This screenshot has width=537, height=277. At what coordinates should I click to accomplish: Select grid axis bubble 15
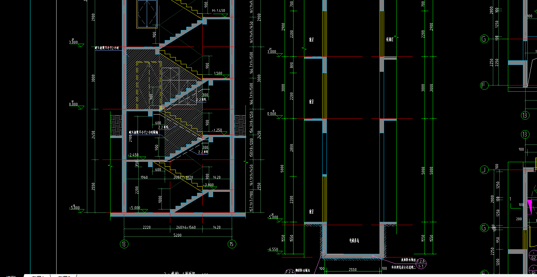pyautogui.click(x=232, y=244)
